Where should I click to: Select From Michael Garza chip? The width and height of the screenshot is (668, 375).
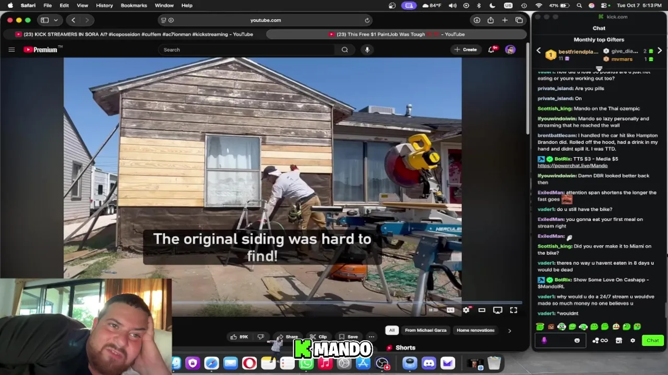coord(425,330)
